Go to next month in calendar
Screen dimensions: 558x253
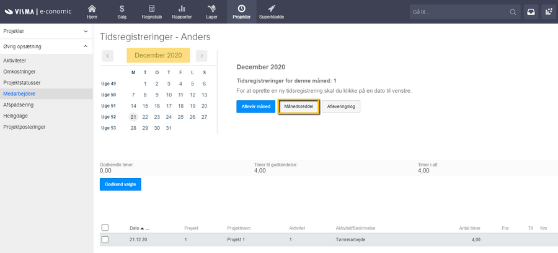coord(201,56)
